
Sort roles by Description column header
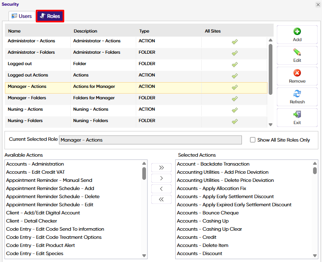pyautogui.click(x=85, y=31)
